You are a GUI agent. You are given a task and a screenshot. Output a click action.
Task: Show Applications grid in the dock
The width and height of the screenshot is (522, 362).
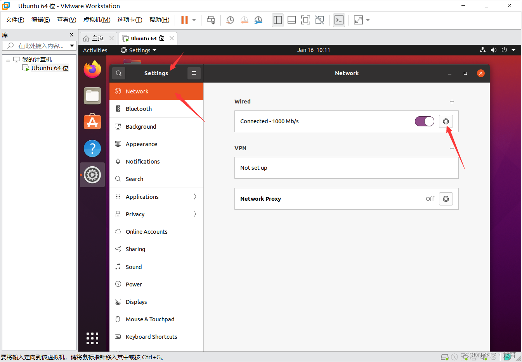[x=92, y=338]
